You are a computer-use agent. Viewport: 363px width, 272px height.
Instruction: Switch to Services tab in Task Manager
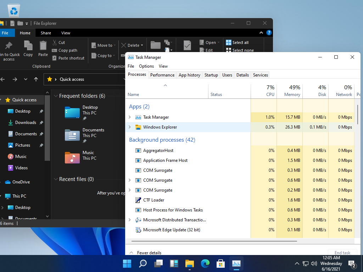tap(261, 75)
